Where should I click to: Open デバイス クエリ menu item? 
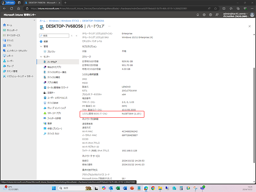pyautogui.click(x=51, y=134)
